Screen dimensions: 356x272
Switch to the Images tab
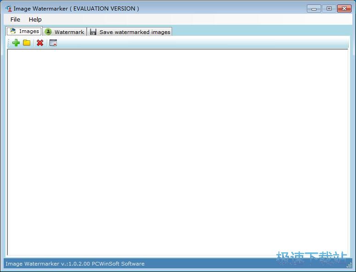tap(24, 31)
